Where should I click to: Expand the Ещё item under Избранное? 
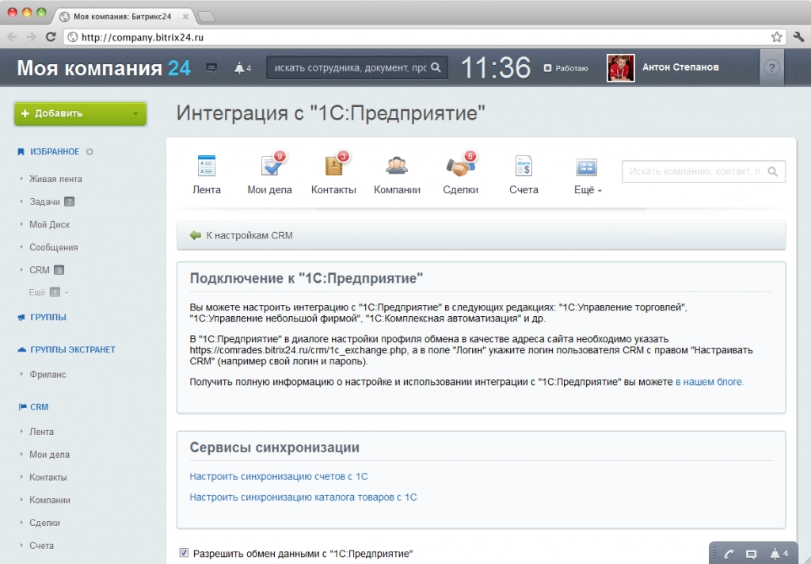(38, 293)
